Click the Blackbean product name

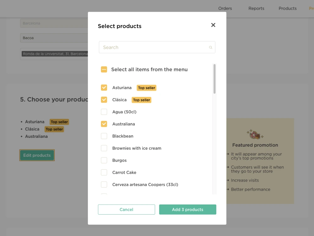[x=123, y=136]
